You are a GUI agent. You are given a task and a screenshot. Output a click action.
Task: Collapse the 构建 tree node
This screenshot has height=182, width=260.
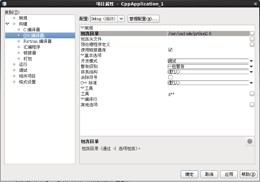point(7,24)
